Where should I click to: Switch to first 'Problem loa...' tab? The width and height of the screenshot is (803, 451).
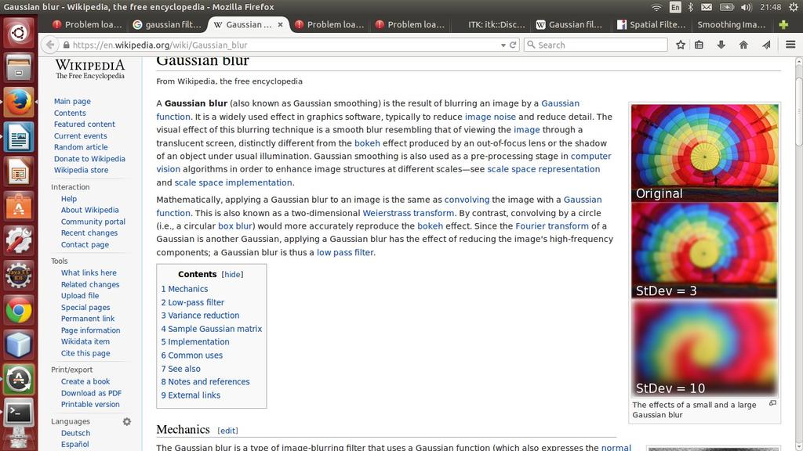[x=87, y=24]
